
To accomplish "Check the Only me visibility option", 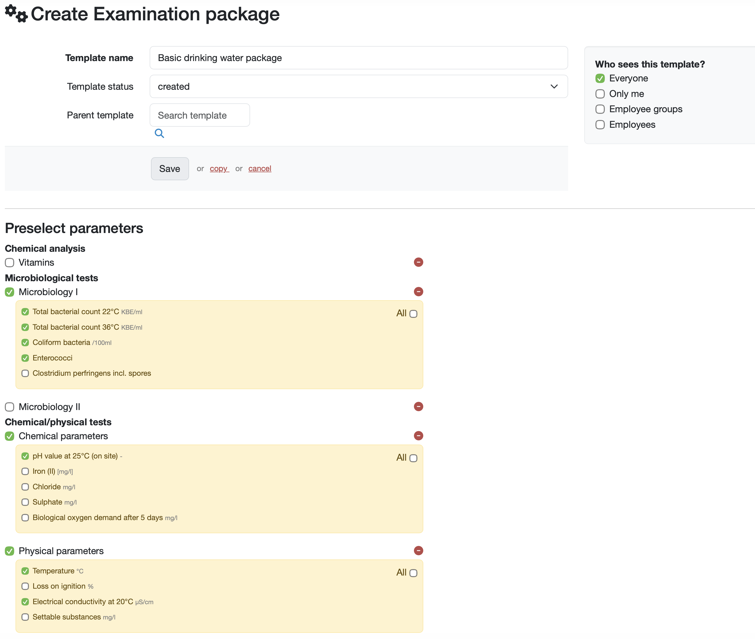I will coord(600,94).
